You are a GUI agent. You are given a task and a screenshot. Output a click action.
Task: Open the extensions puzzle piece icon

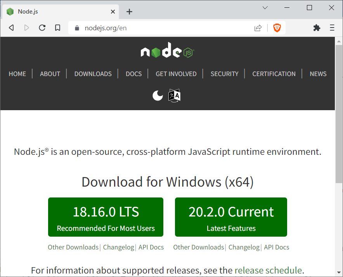click(x=317, y=28)
